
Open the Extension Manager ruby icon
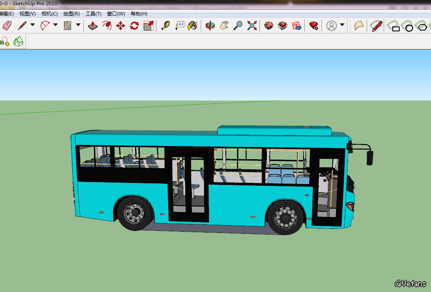[313, 26]
